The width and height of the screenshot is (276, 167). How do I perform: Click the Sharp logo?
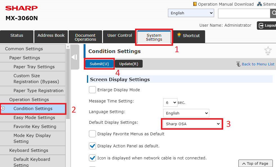pos(21,8)
